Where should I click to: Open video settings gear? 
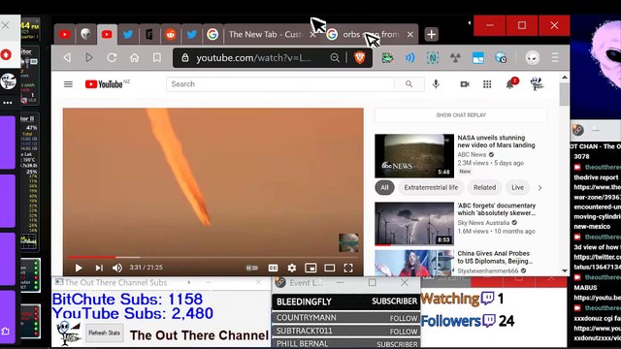coord(292,268)
